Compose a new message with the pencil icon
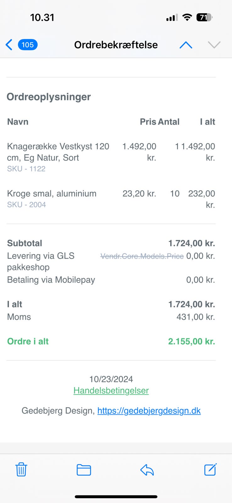The width and height of the screenshot is (232, 503). click(x=210, y=469)
